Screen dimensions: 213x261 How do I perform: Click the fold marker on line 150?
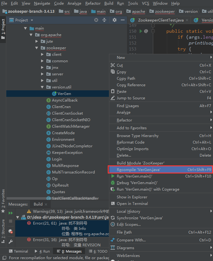coord(153,31)
